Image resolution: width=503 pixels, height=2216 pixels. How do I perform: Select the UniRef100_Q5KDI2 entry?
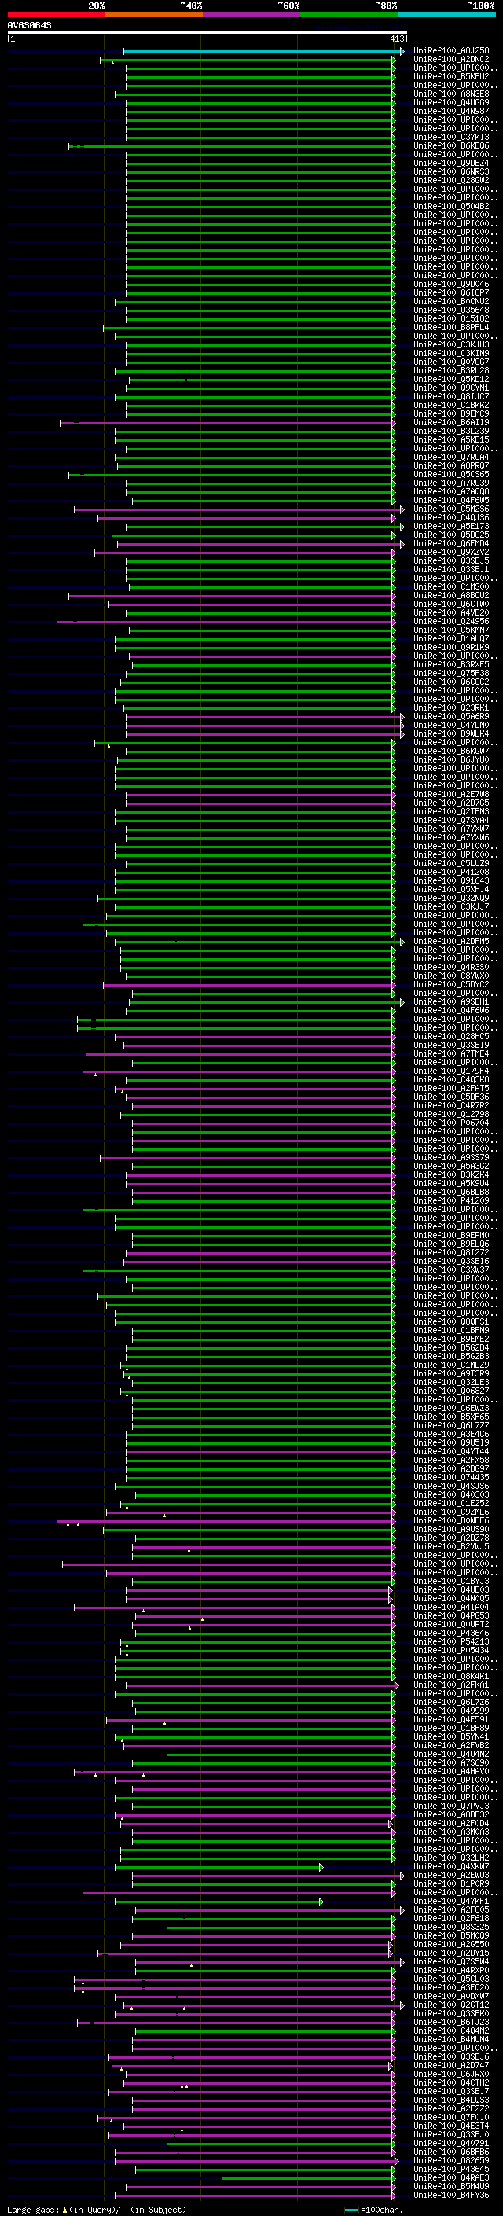(451, 380)
